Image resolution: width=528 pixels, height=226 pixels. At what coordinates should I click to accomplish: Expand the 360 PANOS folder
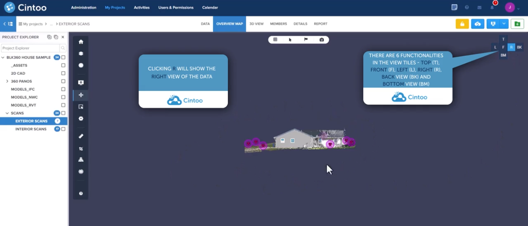tap(7, 81)
